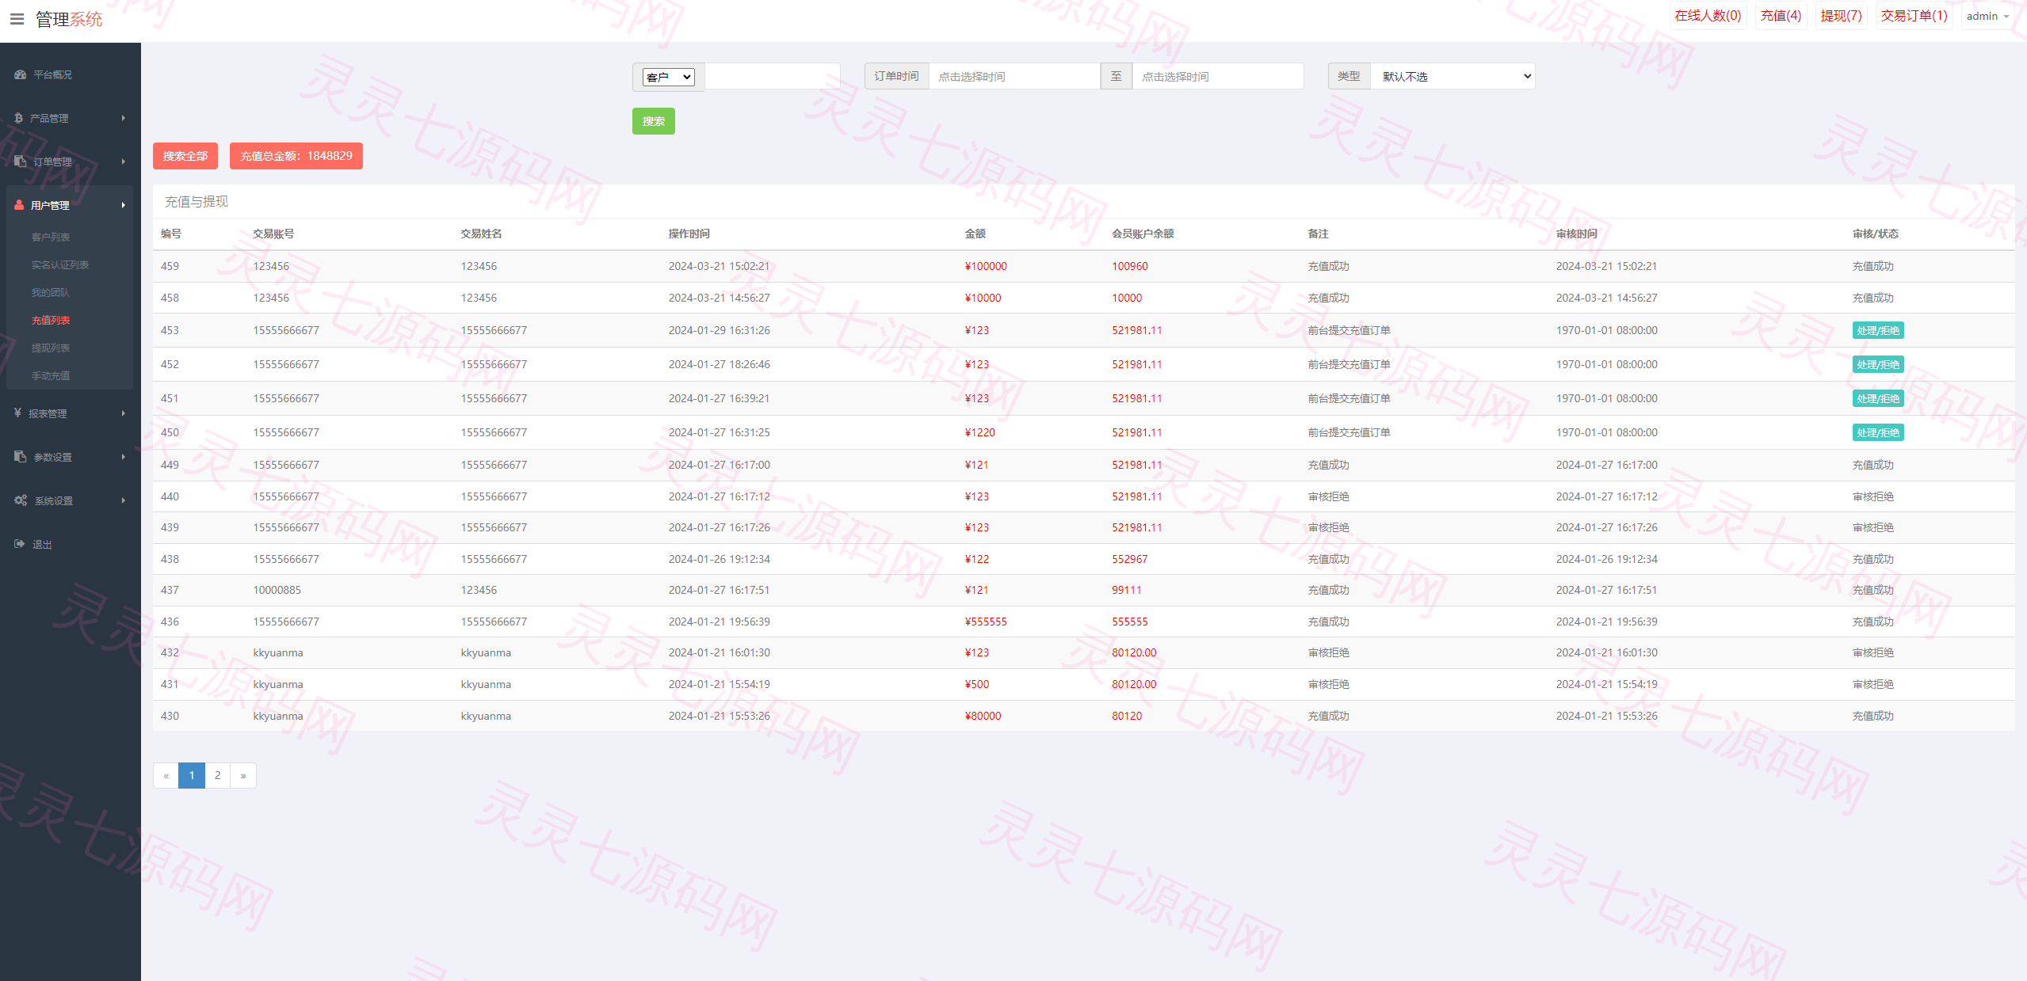Click the 用户管理 user icon
The width and height of the screenshot is (2027, 981).
19,205
